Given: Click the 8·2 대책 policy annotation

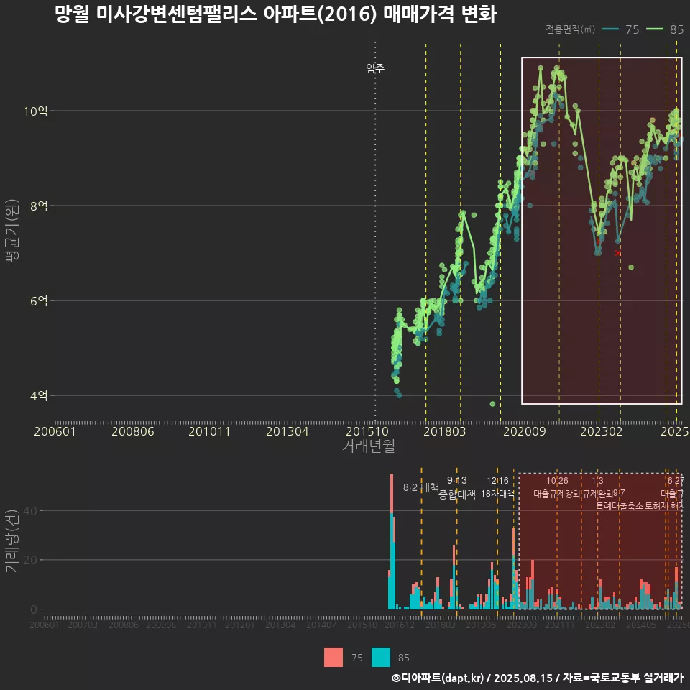Looking at the screenshot, I should point(421,487).
